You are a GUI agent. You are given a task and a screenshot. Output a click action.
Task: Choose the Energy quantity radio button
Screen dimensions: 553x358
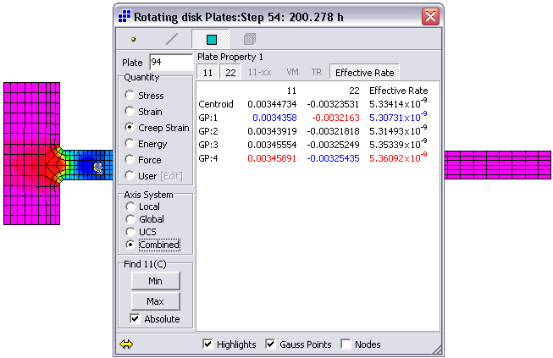(x=129, y=144)
